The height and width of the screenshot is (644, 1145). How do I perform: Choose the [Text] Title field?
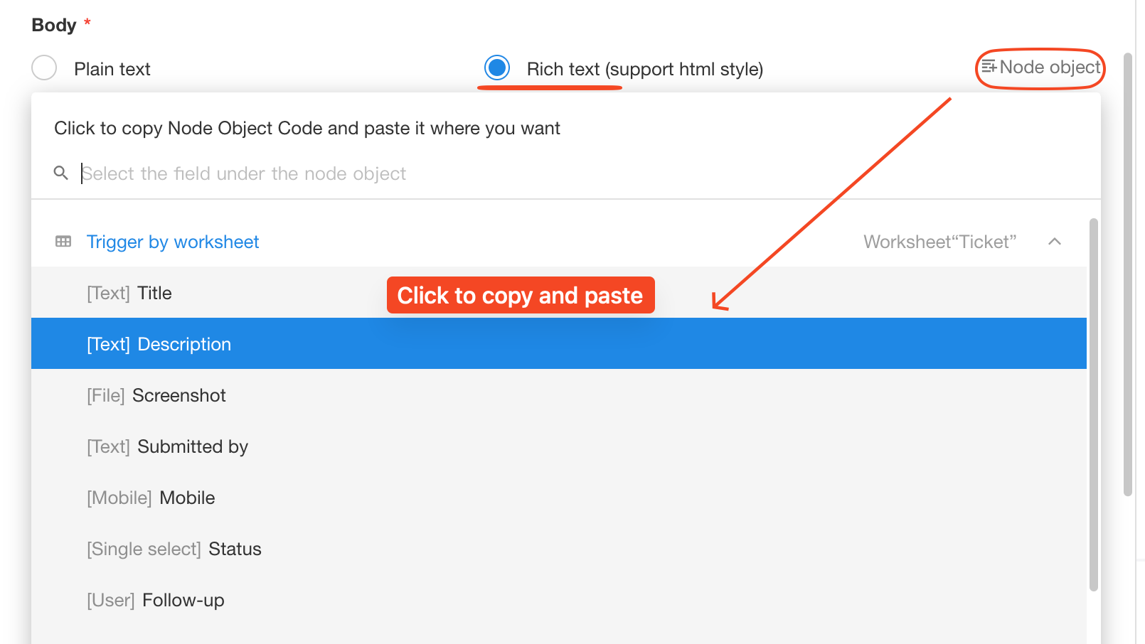tap(559, 293)
